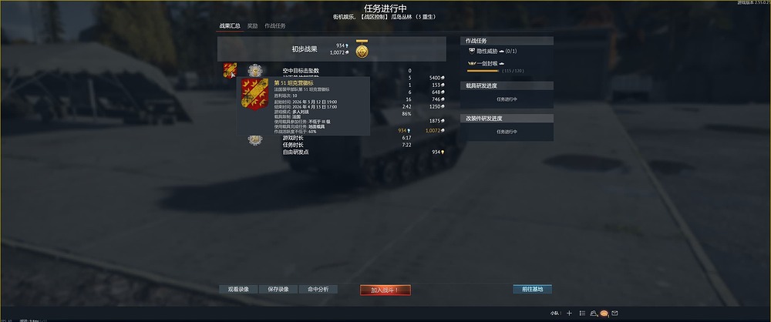Image resolution: width=771 pixels, height=322 pixels.
Task: Switch to the 作战任务 tab
Action: 275,25
